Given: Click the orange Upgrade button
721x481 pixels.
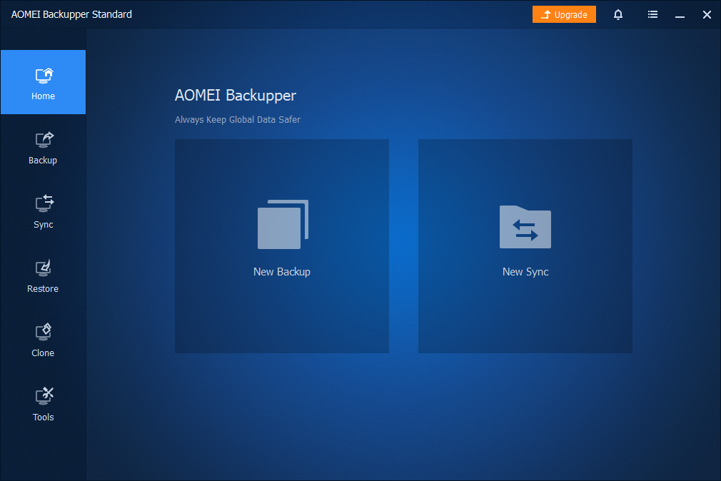Looking at the screenshot, I should (564, 14).
